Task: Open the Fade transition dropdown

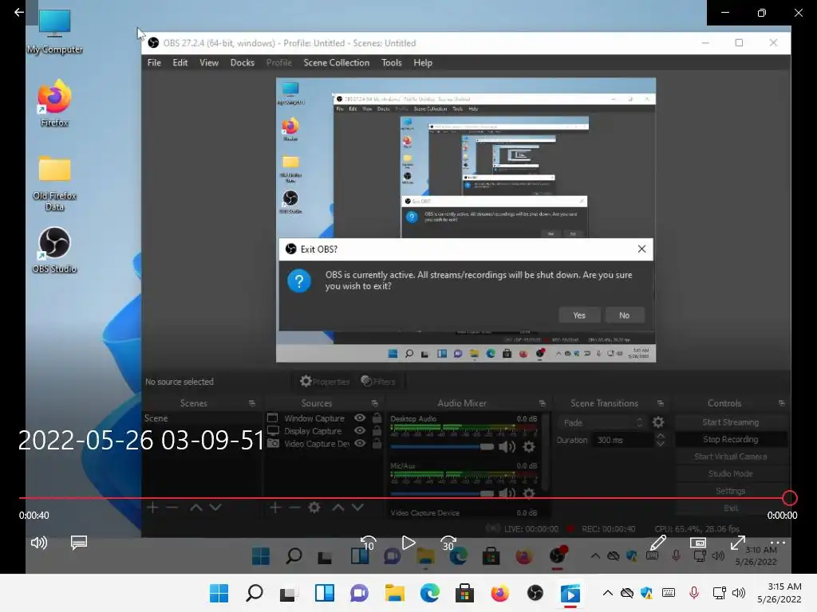Action: [x=602, y=422]
